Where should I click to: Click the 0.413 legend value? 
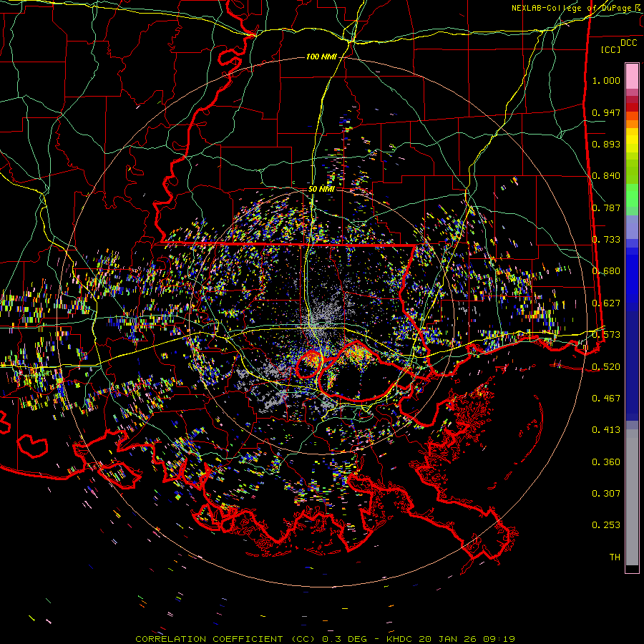point(606,430)
